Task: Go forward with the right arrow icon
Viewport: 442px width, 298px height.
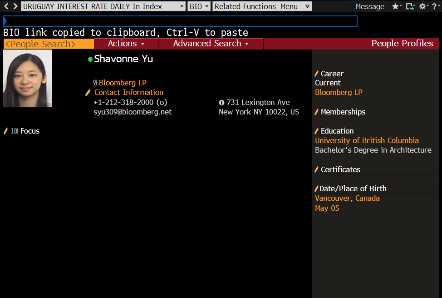Action: [x=15, y=6]
